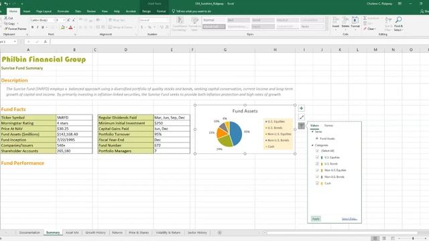
Task: Open the chart Design ribbon tab
Action: click(x=146, y=11)
